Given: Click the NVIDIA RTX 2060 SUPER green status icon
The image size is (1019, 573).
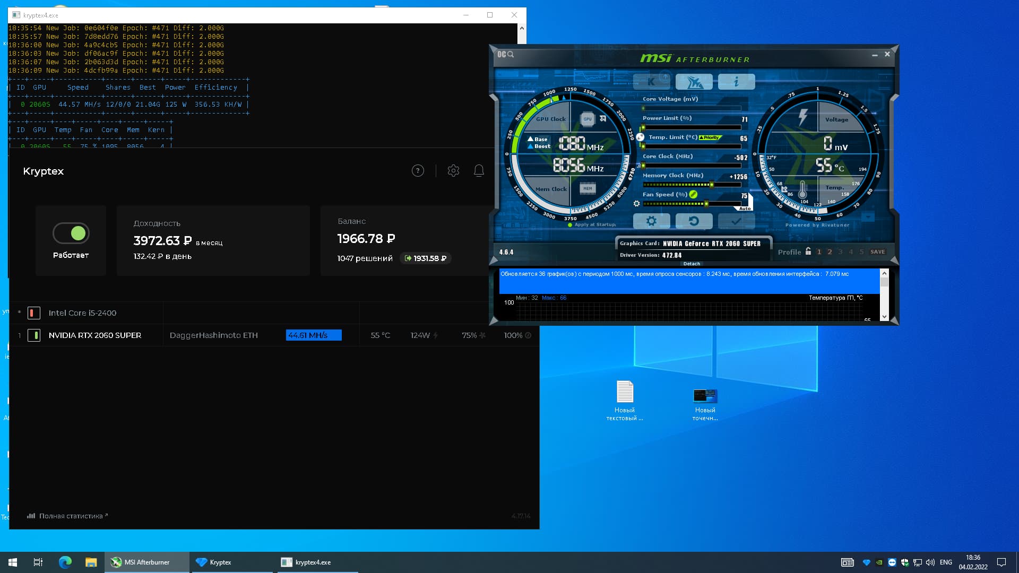Looking at the screenshot, I should [x=33, y=335].
